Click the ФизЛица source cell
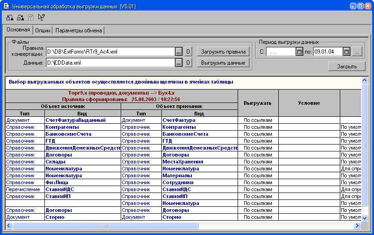Screen dimensions: 374x235 [x=83, y=182]
